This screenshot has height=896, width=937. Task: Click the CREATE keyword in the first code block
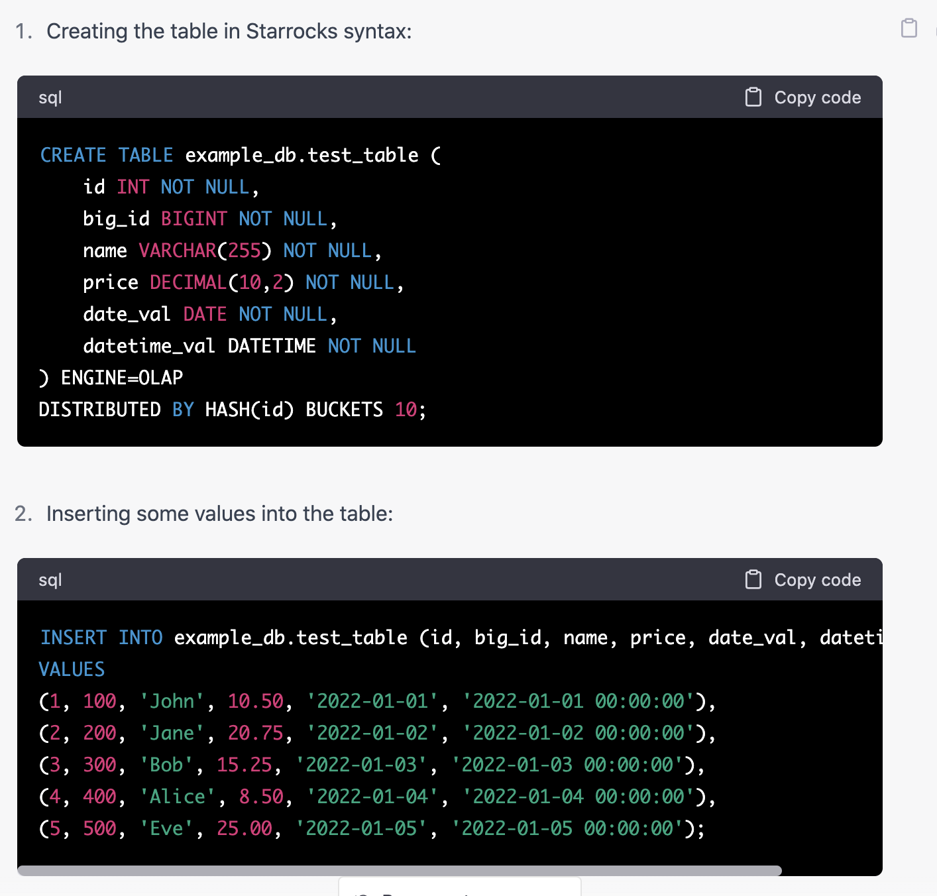(x=73, y=155)
